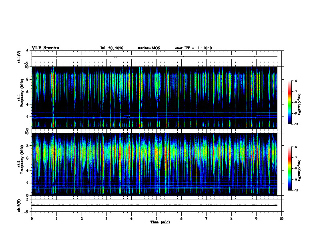Click the "5" minute time tick label
Viewport: 317px width, 245px height.
coord(156,219)
